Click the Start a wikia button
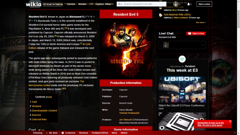Viewport: 240px width, 135px height. [x=204, y=4]
